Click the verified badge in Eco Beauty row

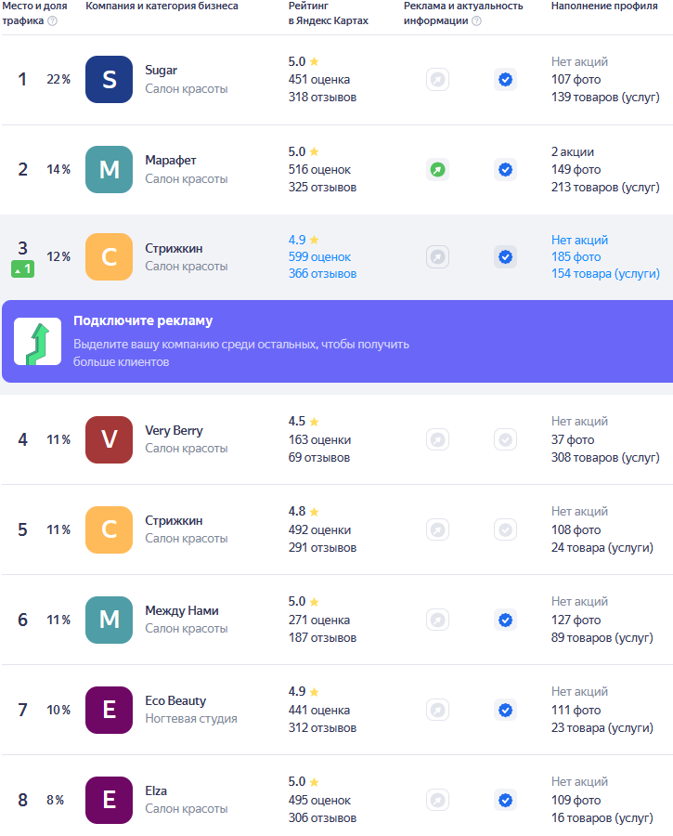(x=505, y=710)
